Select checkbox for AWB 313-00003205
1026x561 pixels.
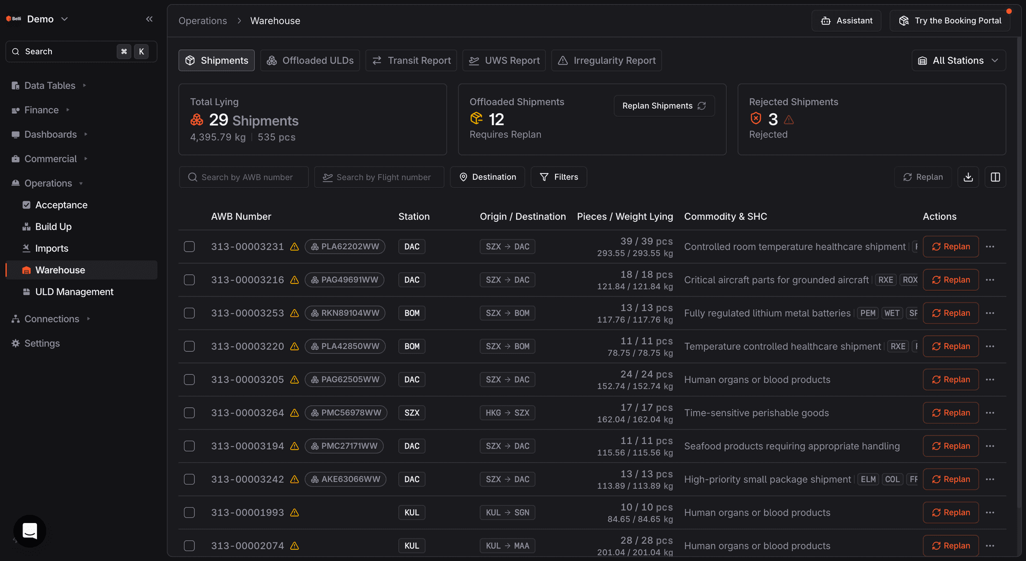(x=189, y=379)
